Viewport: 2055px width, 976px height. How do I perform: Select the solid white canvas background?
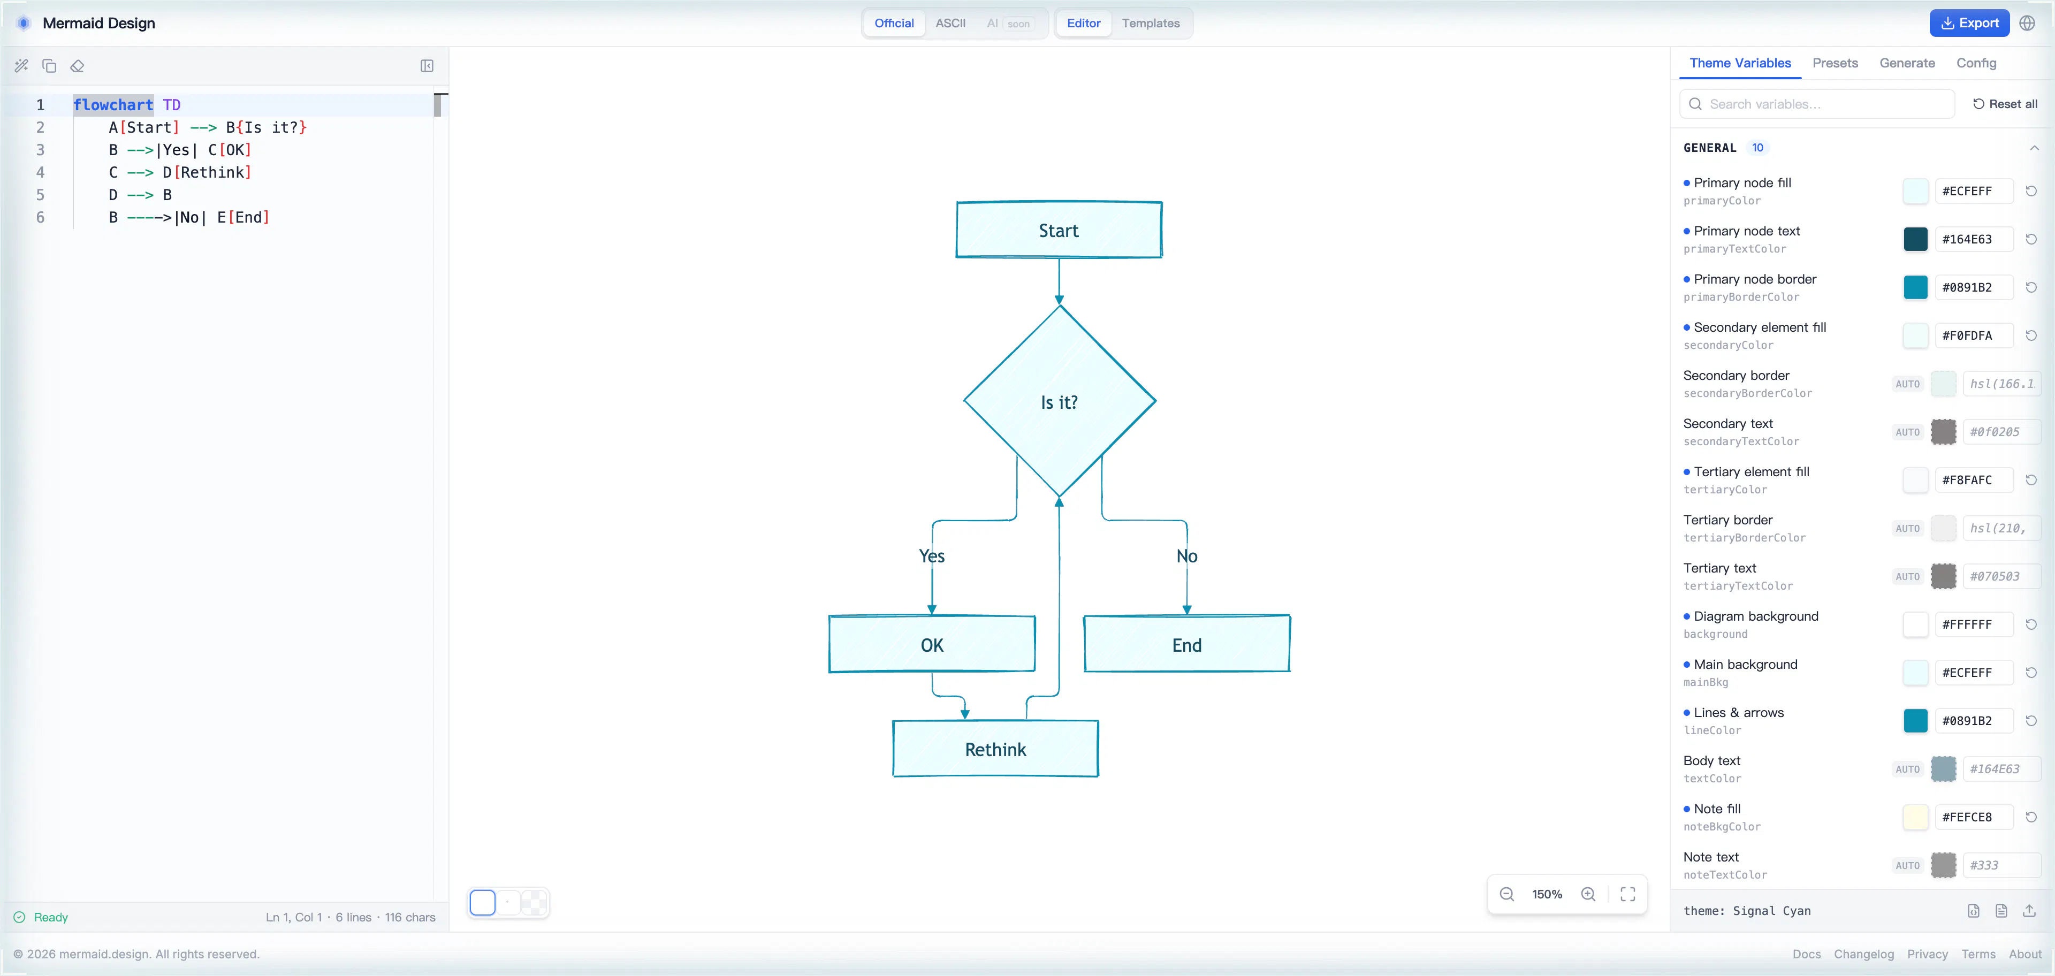point(483,902)
